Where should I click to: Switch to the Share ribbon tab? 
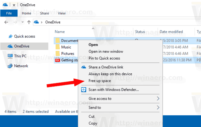(44, 13)
